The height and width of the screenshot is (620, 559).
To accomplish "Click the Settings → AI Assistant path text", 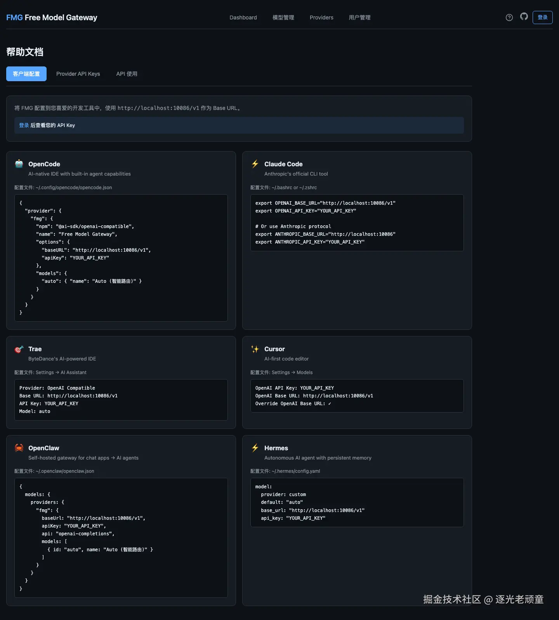I will pos(61,373).
